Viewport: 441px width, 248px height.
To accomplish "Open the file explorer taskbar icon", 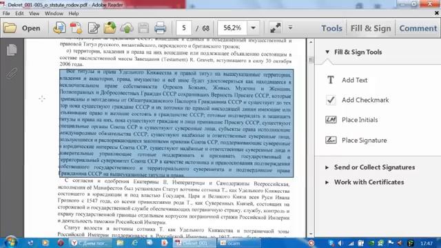I will pos(120,243).
